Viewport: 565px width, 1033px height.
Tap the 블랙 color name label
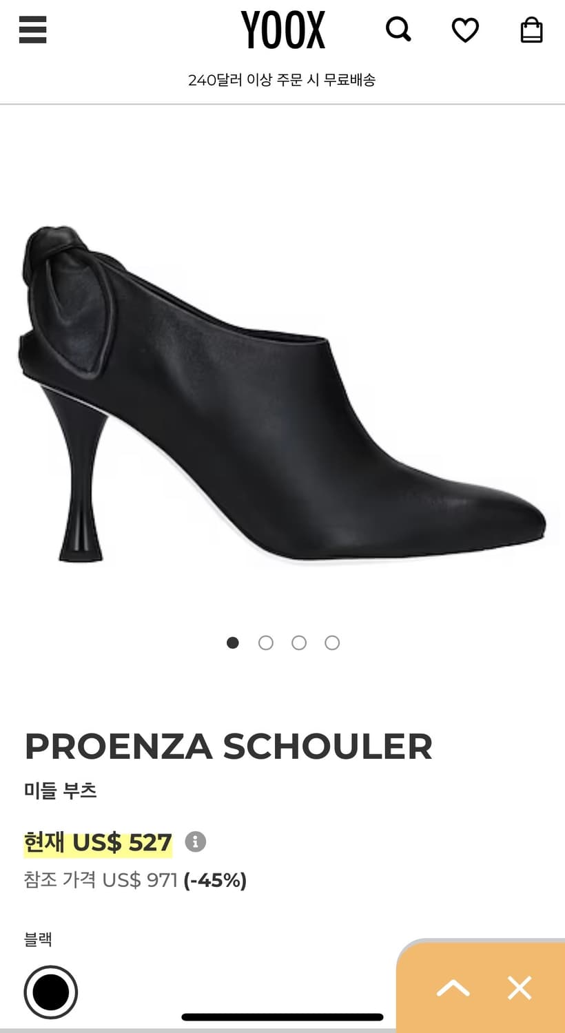(x=39, y=939)
